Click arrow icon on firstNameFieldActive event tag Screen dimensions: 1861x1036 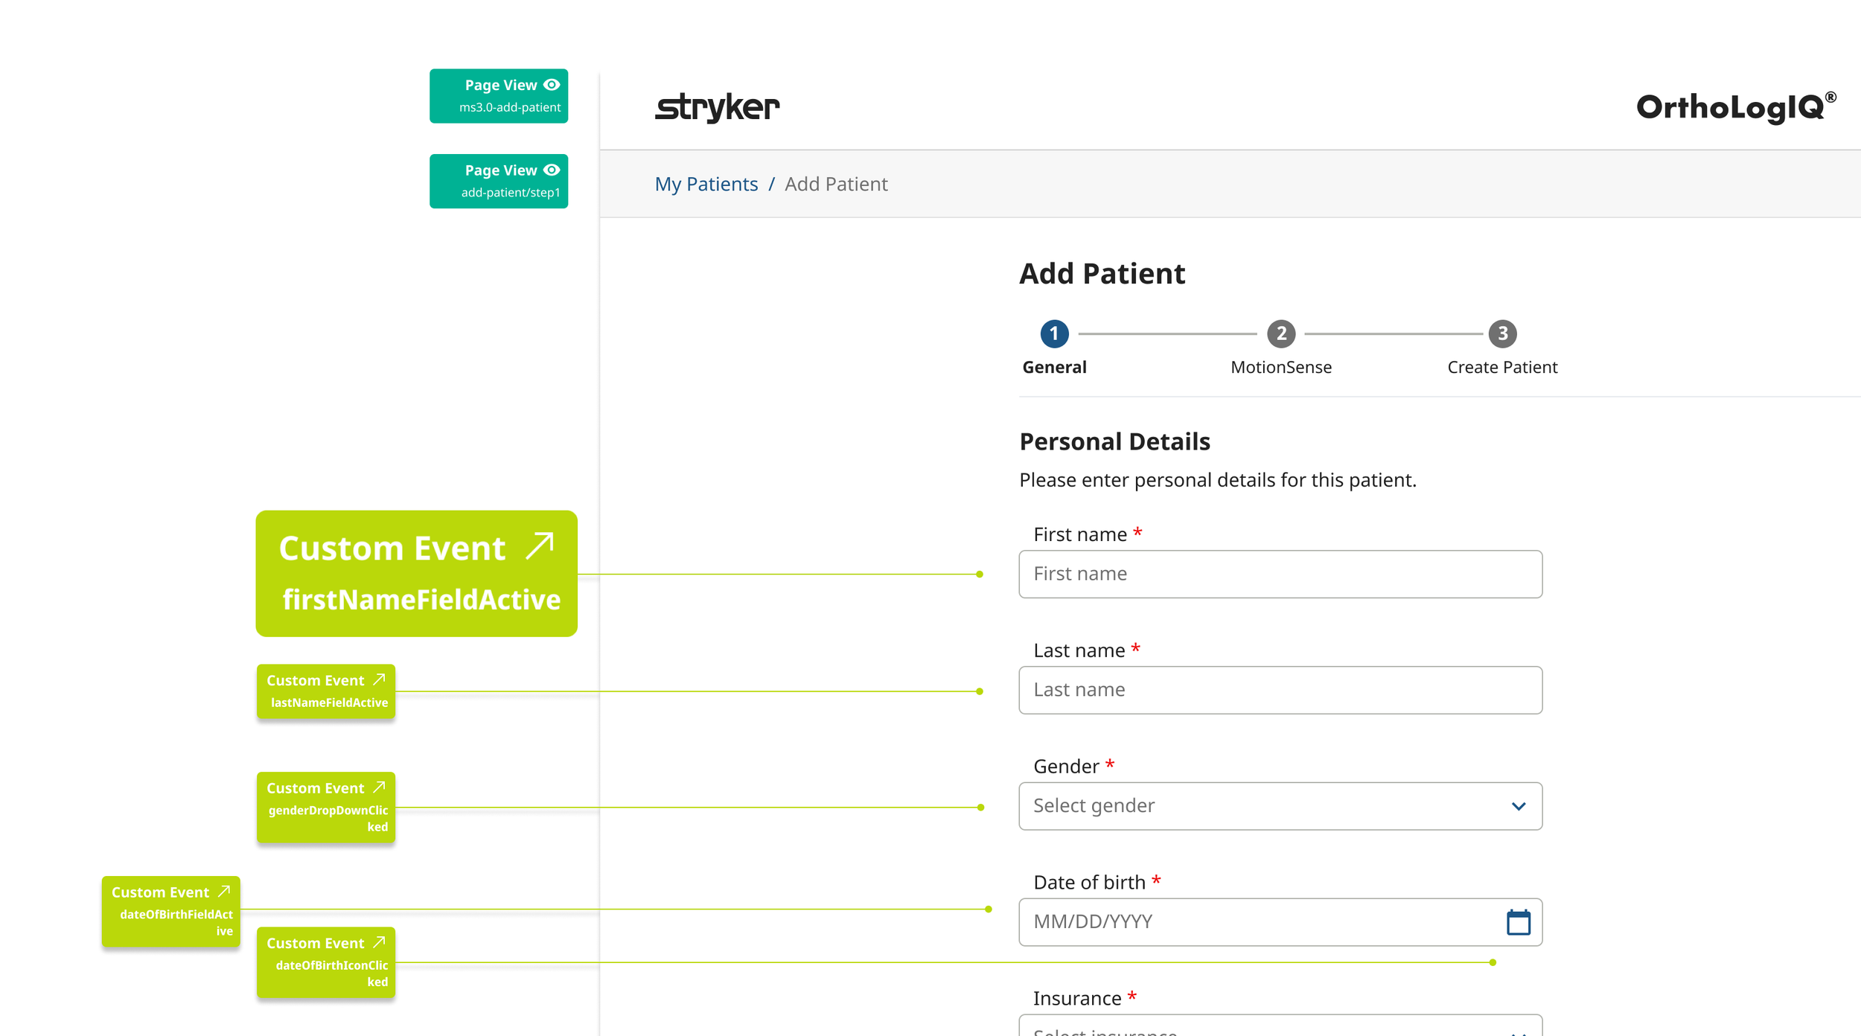pos(540,546)
